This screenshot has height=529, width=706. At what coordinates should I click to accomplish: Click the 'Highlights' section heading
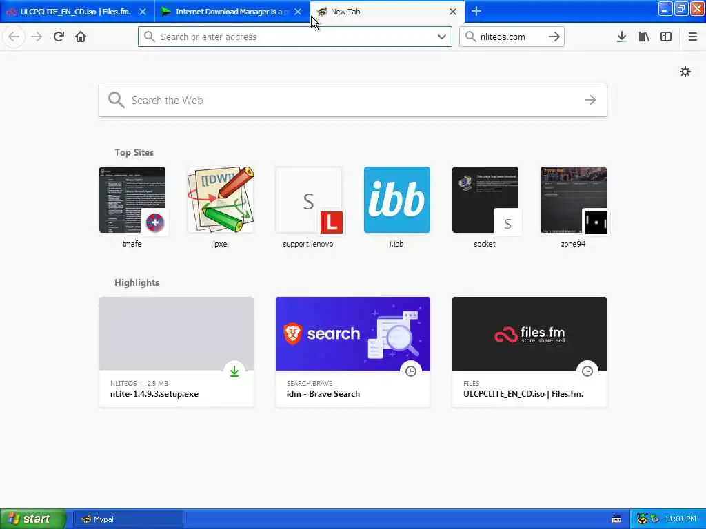pyautogui.click(x=137, y=282)
